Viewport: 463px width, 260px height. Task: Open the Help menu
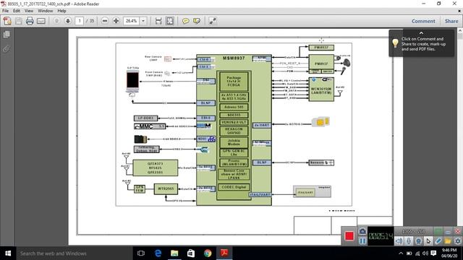point(61,11)
